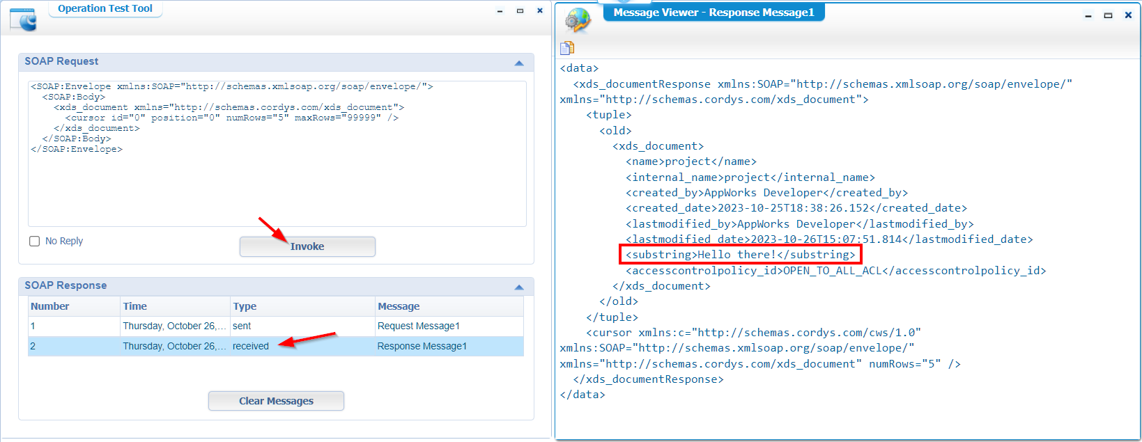Click the Message Viewer gear globe icon
1142x442 pixels.
pyautogui.click(x=578, y=20)
